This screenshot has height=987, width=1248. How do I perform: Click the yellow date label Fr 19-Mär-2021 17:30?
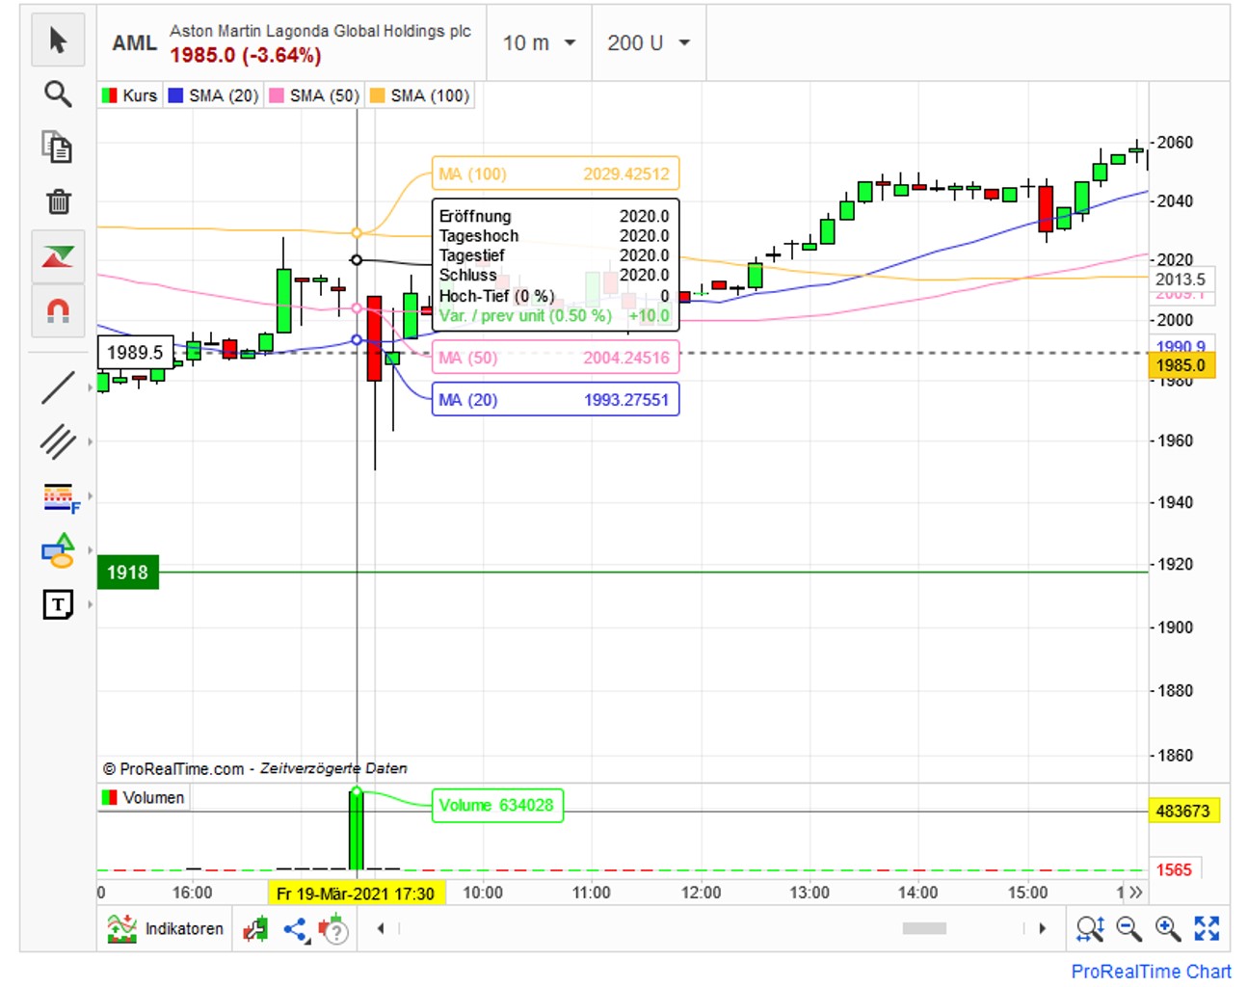tap(356, 894)
